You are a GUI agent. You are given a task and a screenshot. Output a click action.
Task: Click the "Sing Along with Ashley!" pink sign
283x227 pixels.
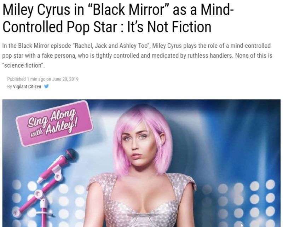[x=54, y=123]
